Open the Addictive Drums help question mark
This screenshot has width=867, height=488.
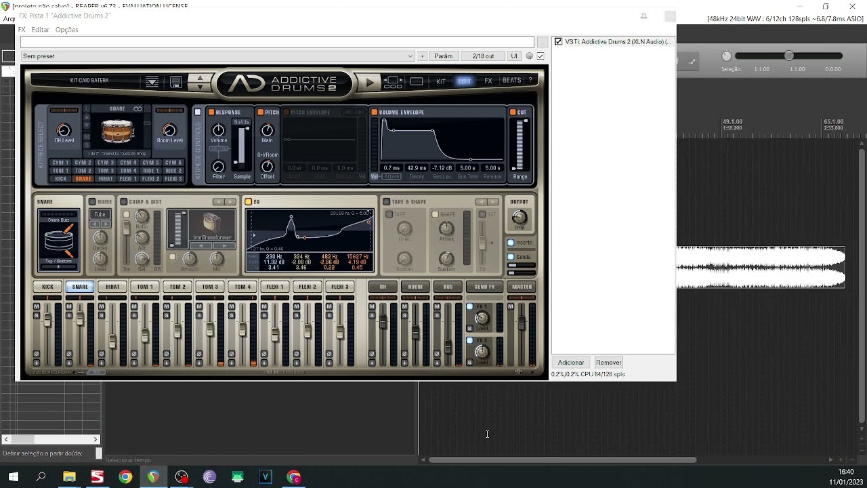click(530, 80)
